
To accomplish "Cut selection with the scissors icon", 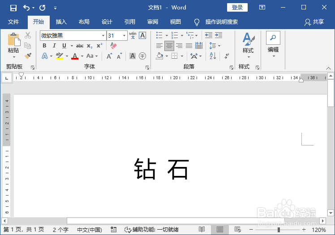I will coord(28,35).
